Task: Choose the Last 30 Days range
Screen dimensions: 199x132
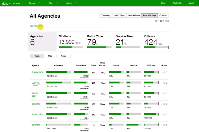Action: point(134,15)
